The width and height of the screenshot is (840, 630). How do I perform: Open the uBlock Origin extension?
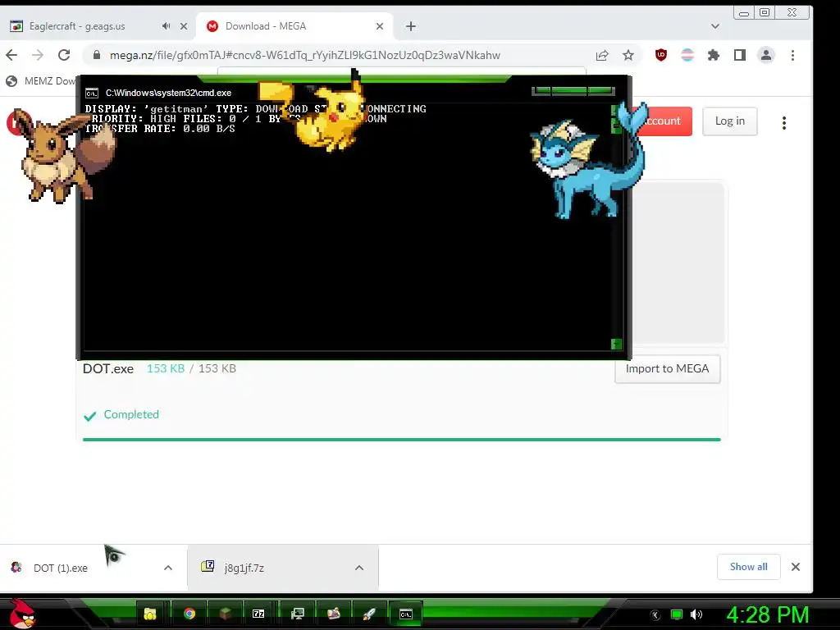[661, 55]
